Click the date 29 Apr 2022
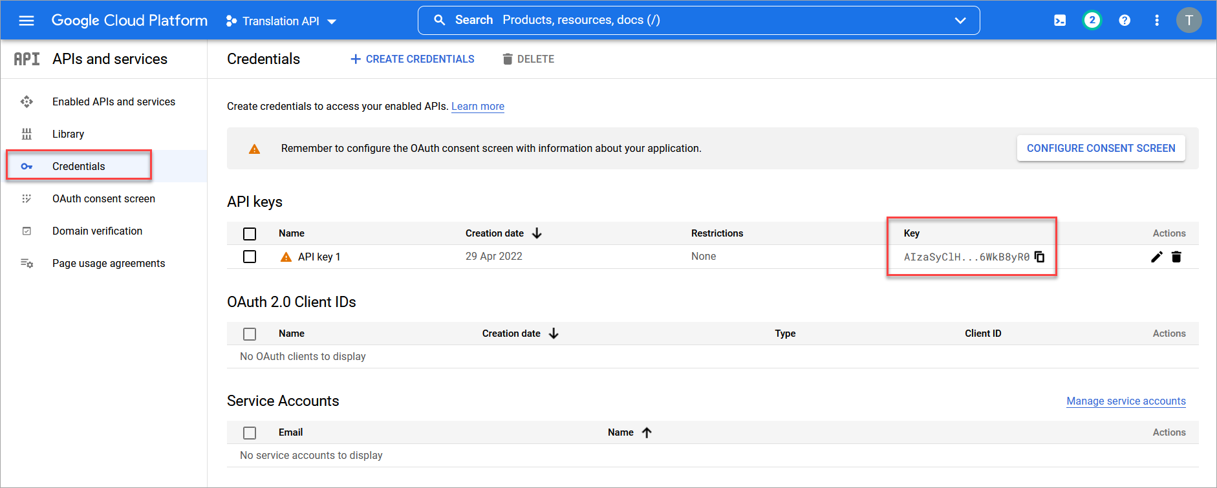The width and height of the screenshot is (1217, 488). 494,257
